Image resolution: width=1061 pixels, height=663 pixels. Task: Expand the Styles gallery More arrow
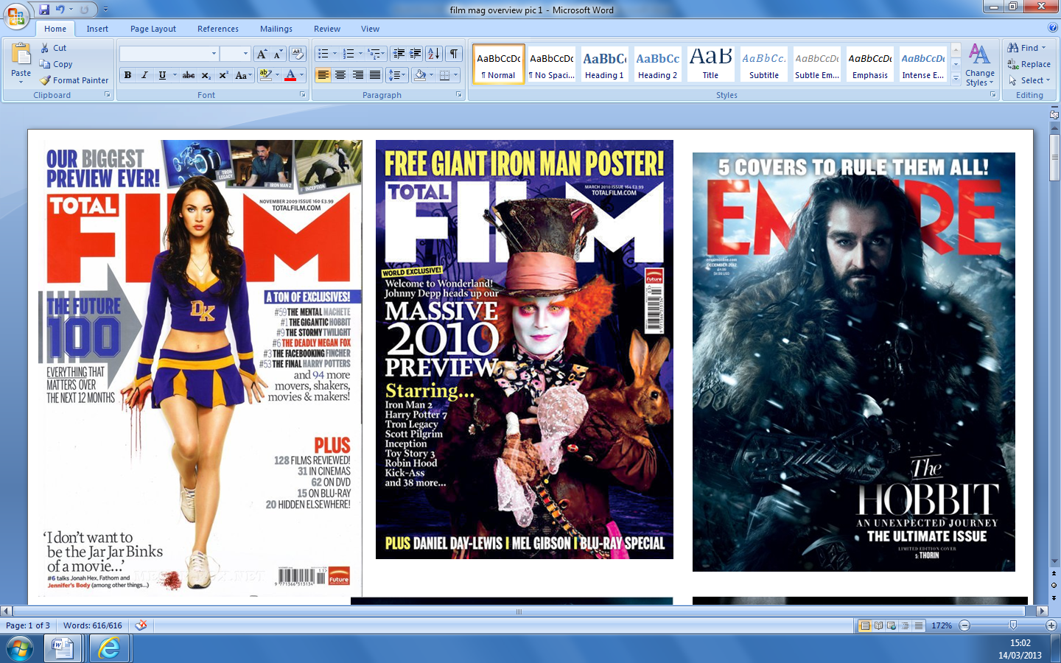pos(956,77)
